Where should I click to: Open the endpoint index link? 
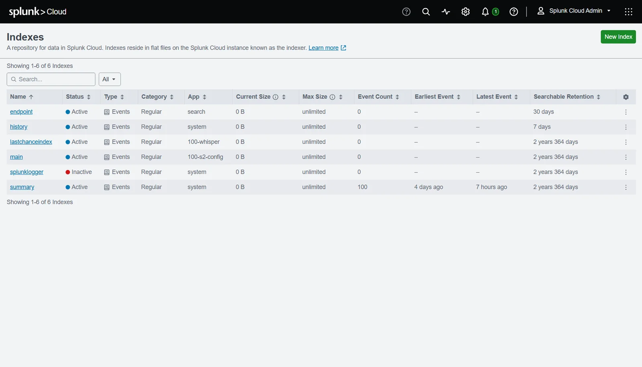point(21,112)
